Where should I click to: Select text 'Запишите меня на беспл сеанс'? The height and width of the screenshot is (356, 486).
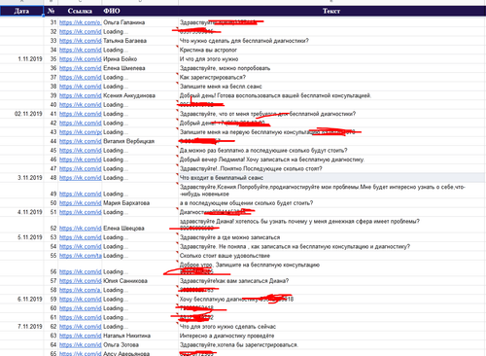[221, 87]
